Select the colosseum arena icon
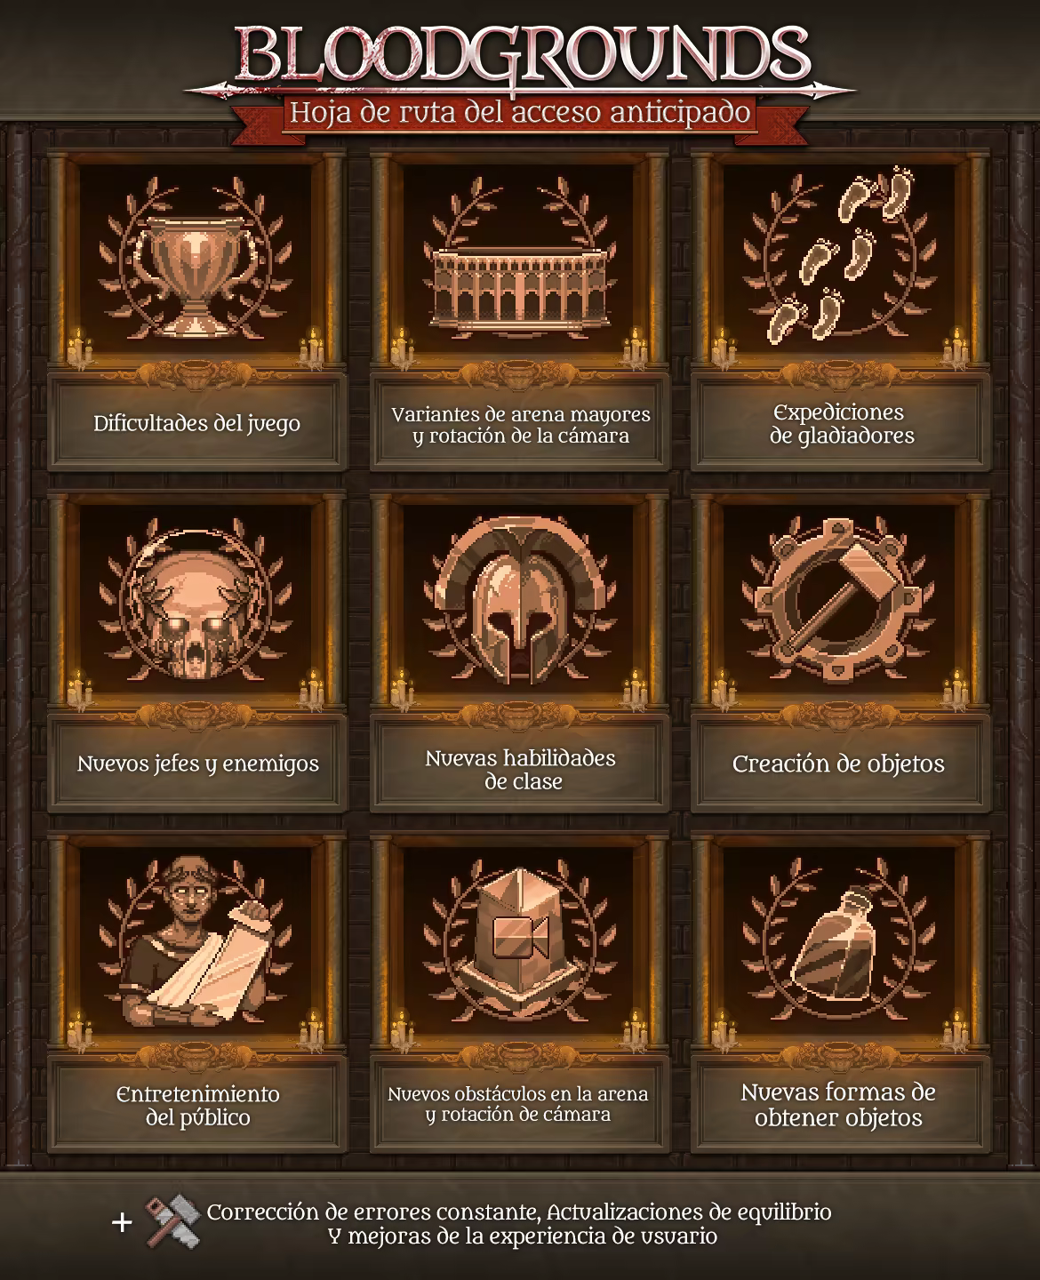Screen dimensions: 1040x1280 521,286
